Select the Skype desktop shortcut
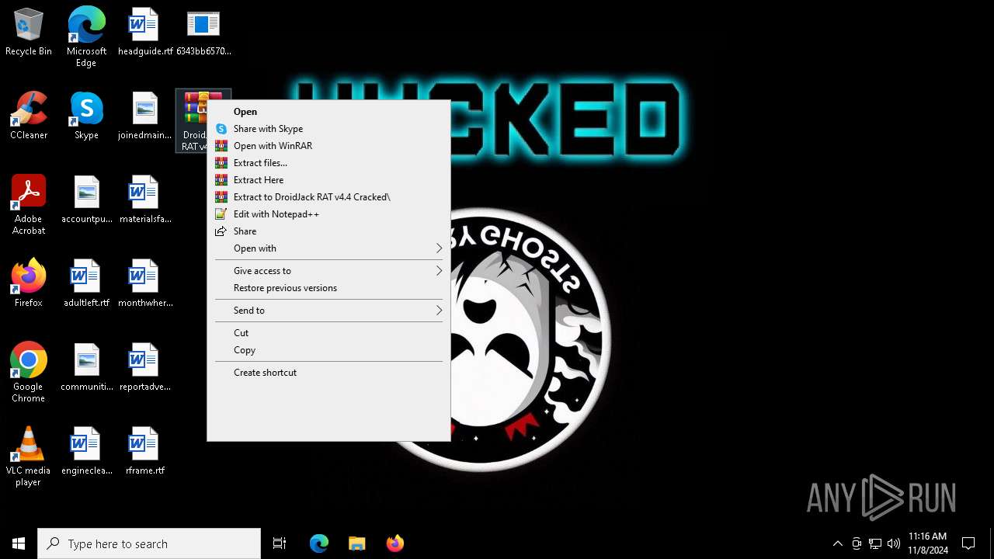Screen dimensions: 994x559 coord(86,116)
